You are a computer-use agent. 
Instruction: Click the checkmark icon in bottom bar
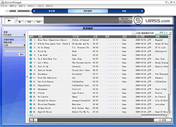[x=31, y=120]
